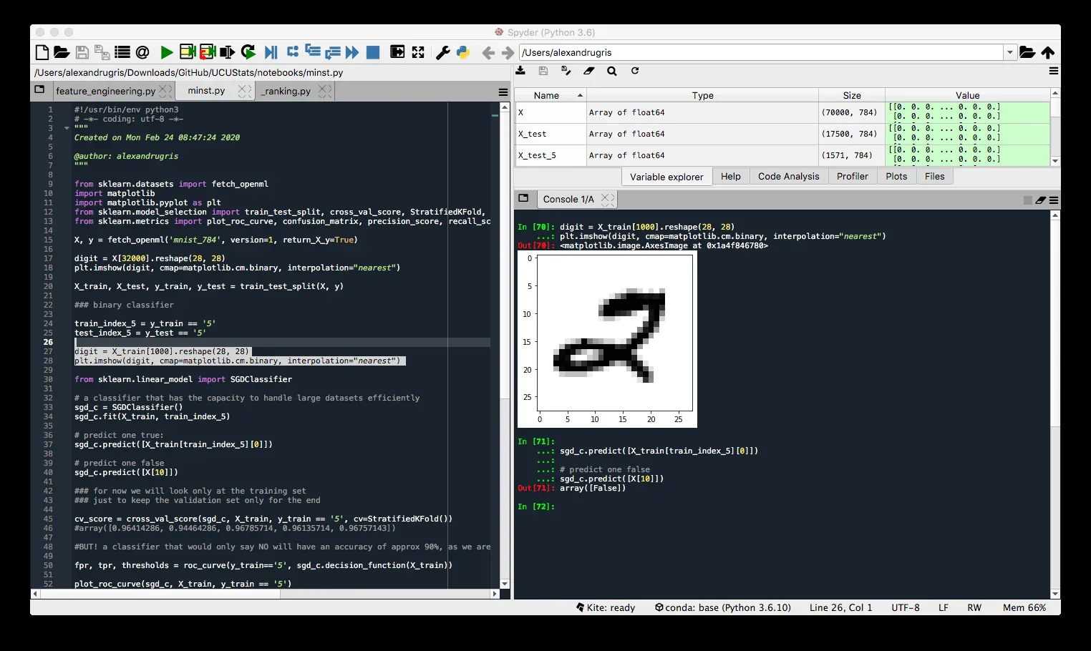Switch to the _ranking.py editor tab
Viewport: 1091px width, 651px height.
click(x=286, y=91)
